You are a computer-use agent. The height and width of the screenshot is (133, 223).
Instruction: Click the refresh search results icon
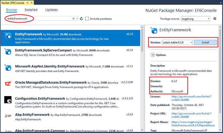[81, 19]
